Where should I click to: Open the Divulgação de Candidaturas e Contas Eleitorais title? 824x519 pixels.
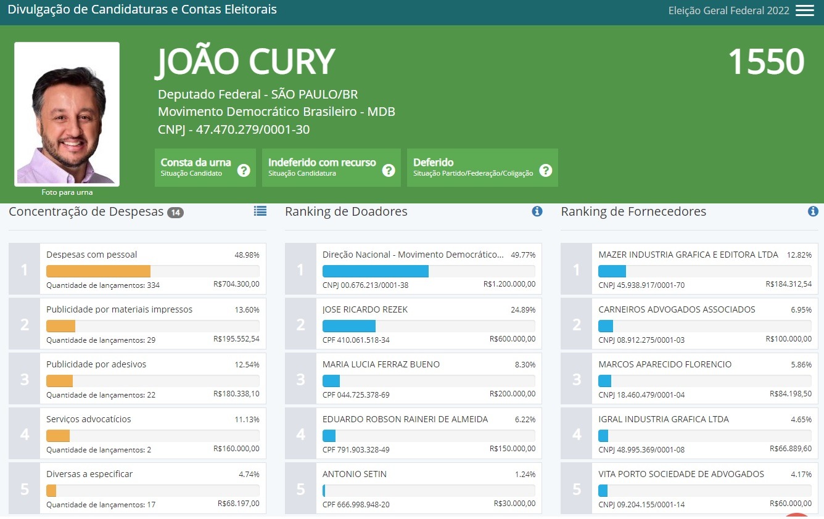[x=142, y=10]
